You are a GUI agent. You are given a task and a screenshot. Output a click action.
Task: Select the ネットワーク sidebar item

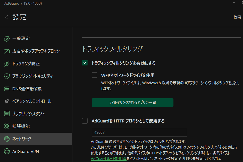pyautogui.click(x=36, y=139)
